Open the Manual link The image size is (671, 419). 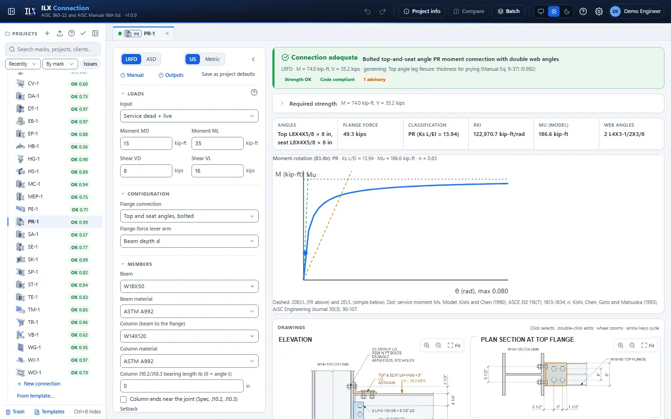[x=132, y=75]
